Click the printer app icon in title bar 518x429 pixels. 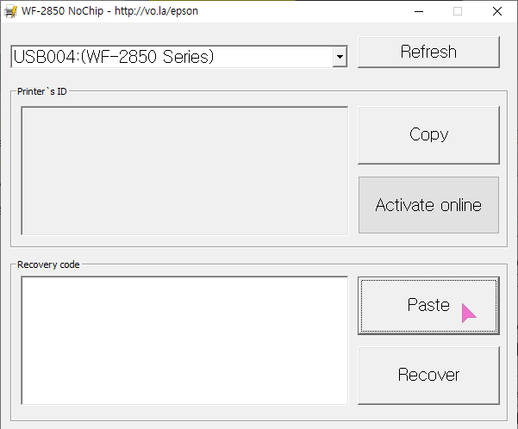tap(10, 11)
